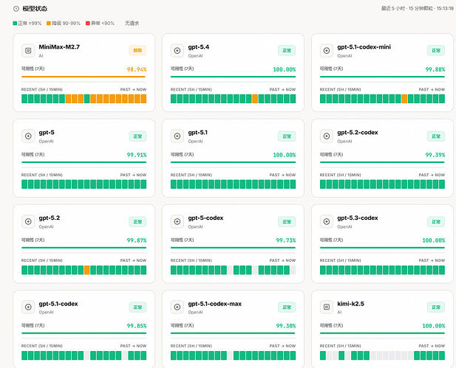Click the MiniMax-M2.7 model icon
The image size is (456, 368).
coord(28,51)
